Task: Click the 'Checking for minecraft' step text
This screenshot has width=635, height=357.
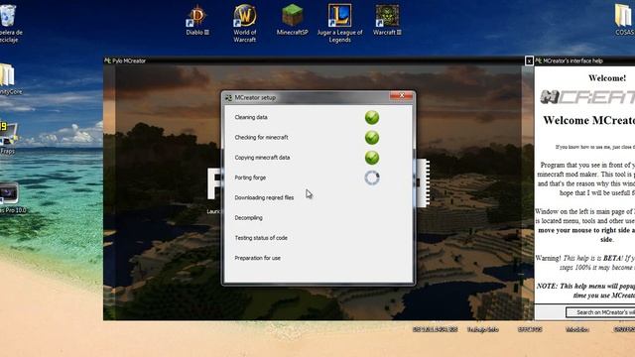Action: tap(261, 138)
